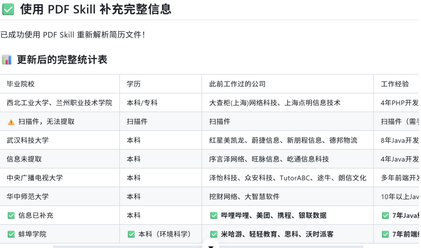Click the 更新后的完整统计表 section heading
Image resolution: width=421 pixels, height=248 pixels.
(x=62, y=60)
